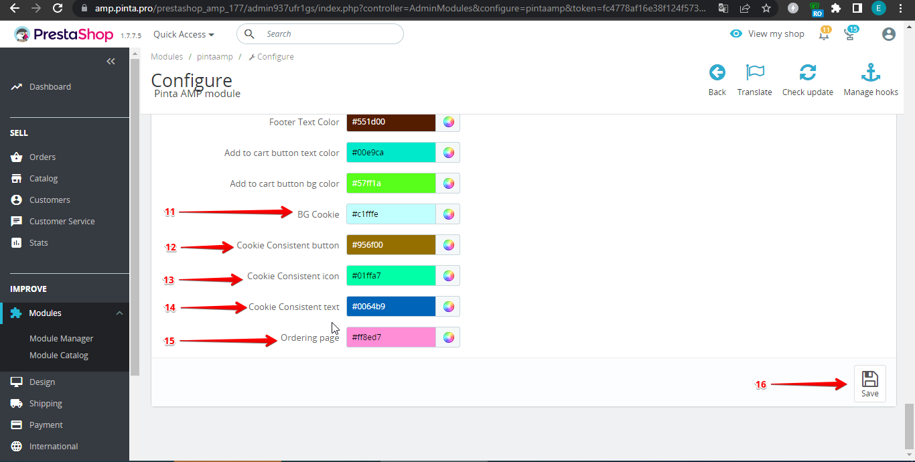The image size is (915, 462).
Task: Open the trophy icon in header
Action: click(x=850, y=35)
